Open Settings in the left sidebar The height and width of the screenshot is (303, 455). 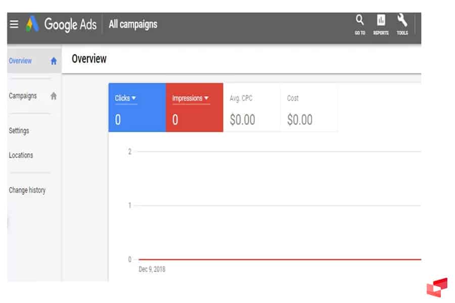pos(19,131)
